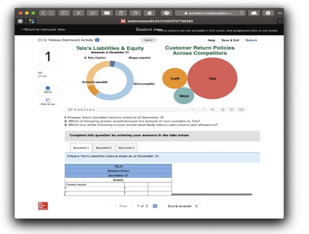This screenshot has width=309, height=234.
Task: Click the horizontal scrollbar below table
Action: [212, 195]
